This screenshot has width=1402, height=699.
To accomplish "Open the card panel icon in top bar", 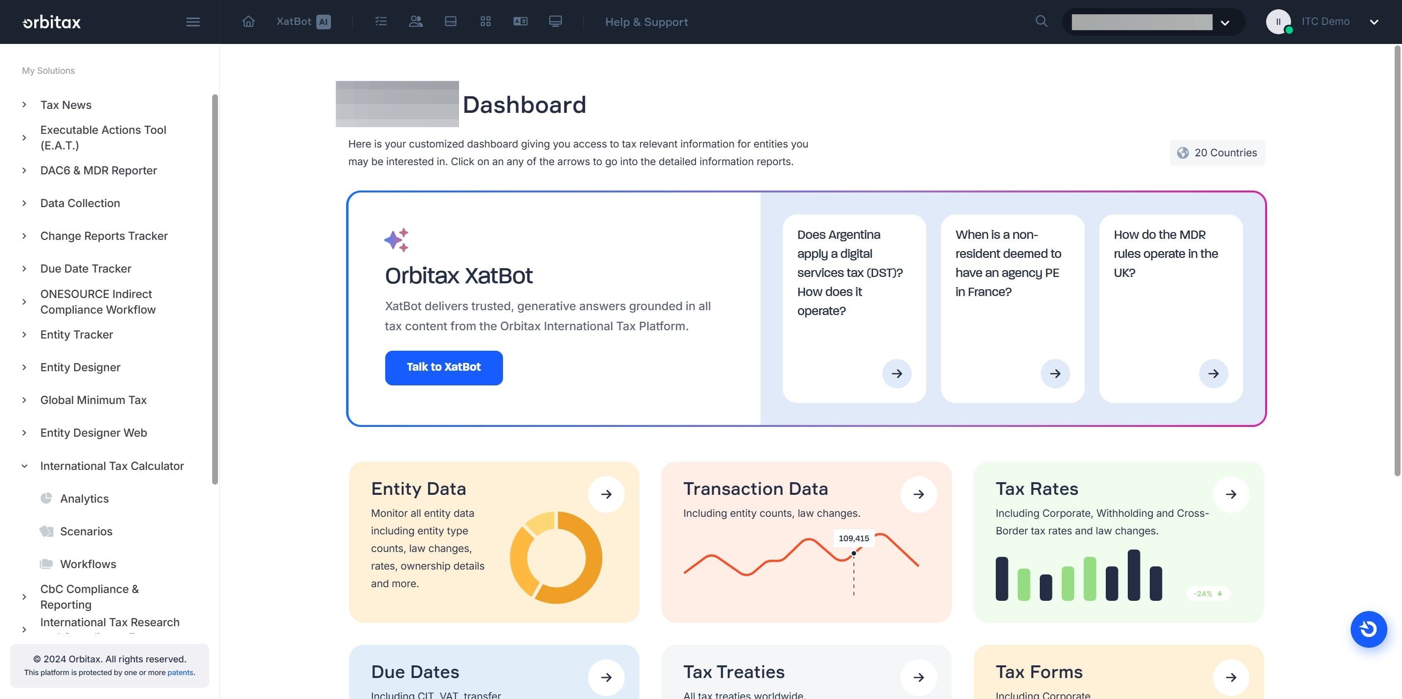I will click(450, 21).
